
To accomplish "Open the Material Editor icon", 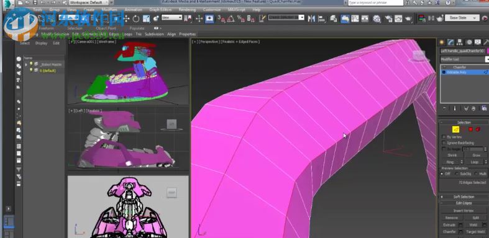I will [377, 19].
